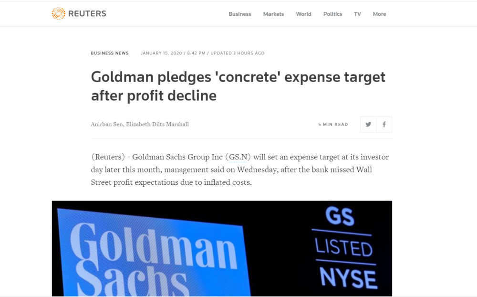This screenshot has height=297, width=477.
Task: Open the Politics section
Action: pyautogui.click(x=332, y=14)
